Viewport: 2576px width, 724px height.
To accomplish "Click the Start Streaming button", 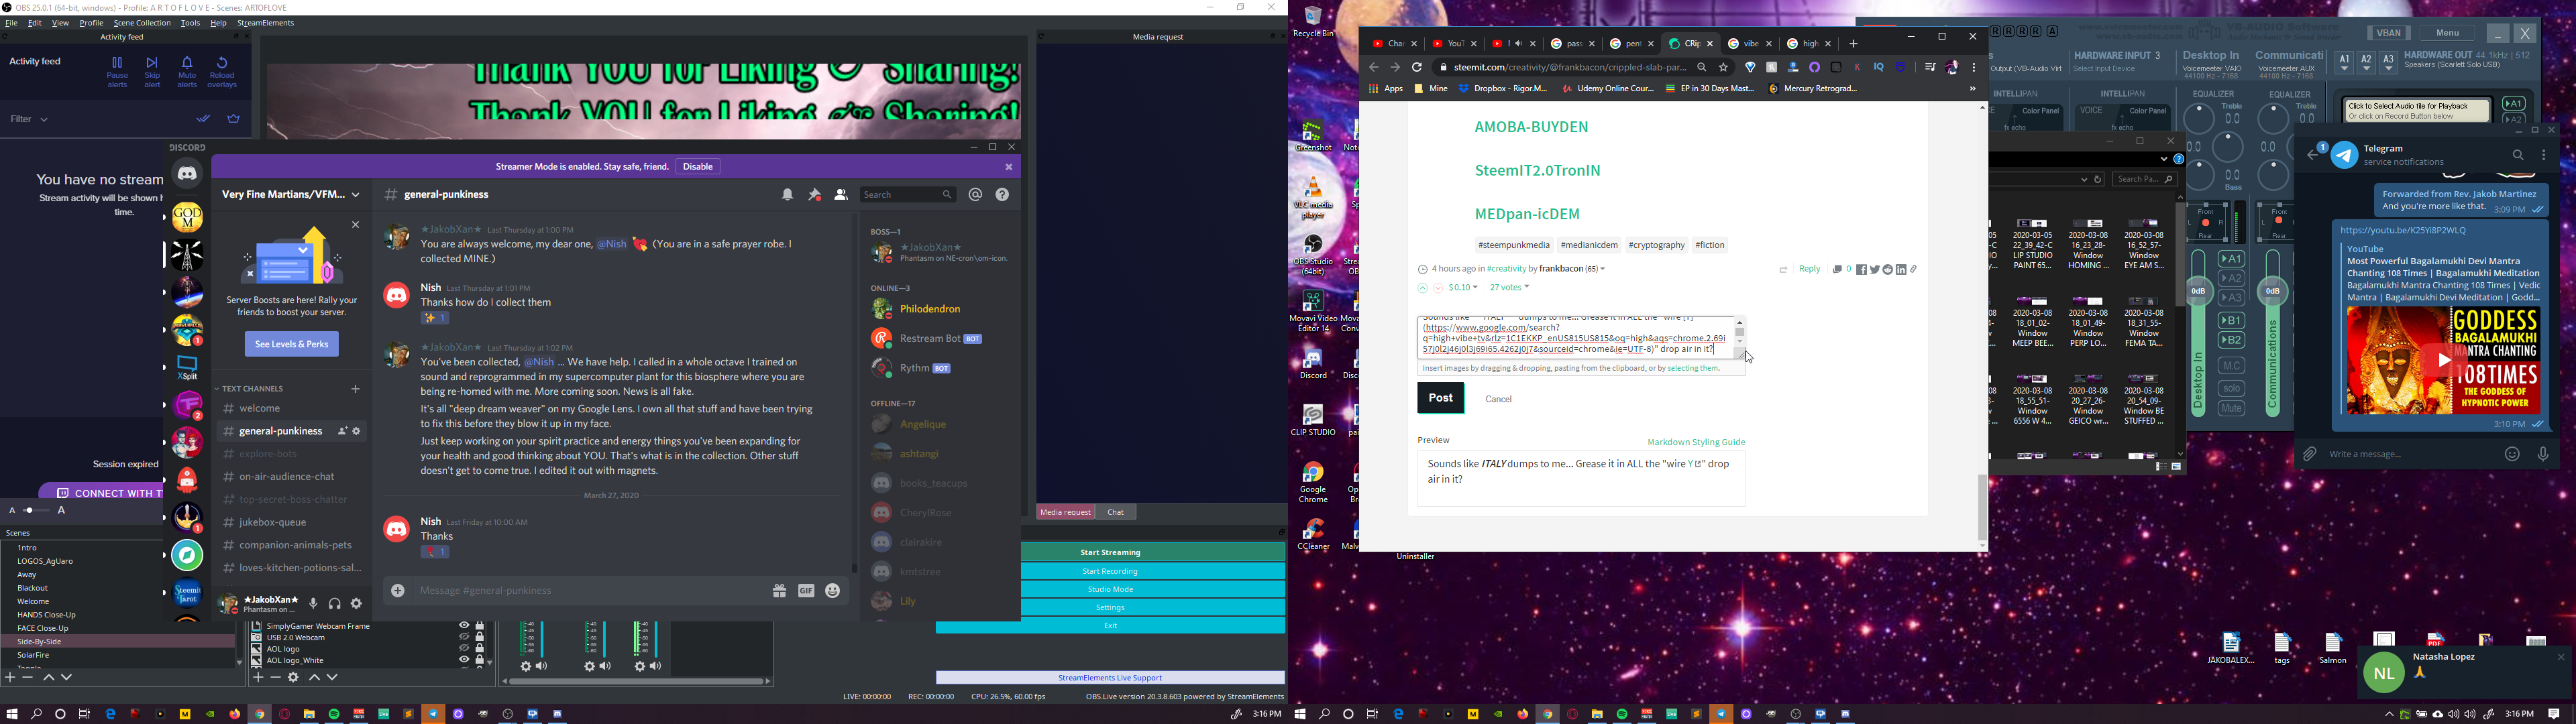I will click(1110, 552).
